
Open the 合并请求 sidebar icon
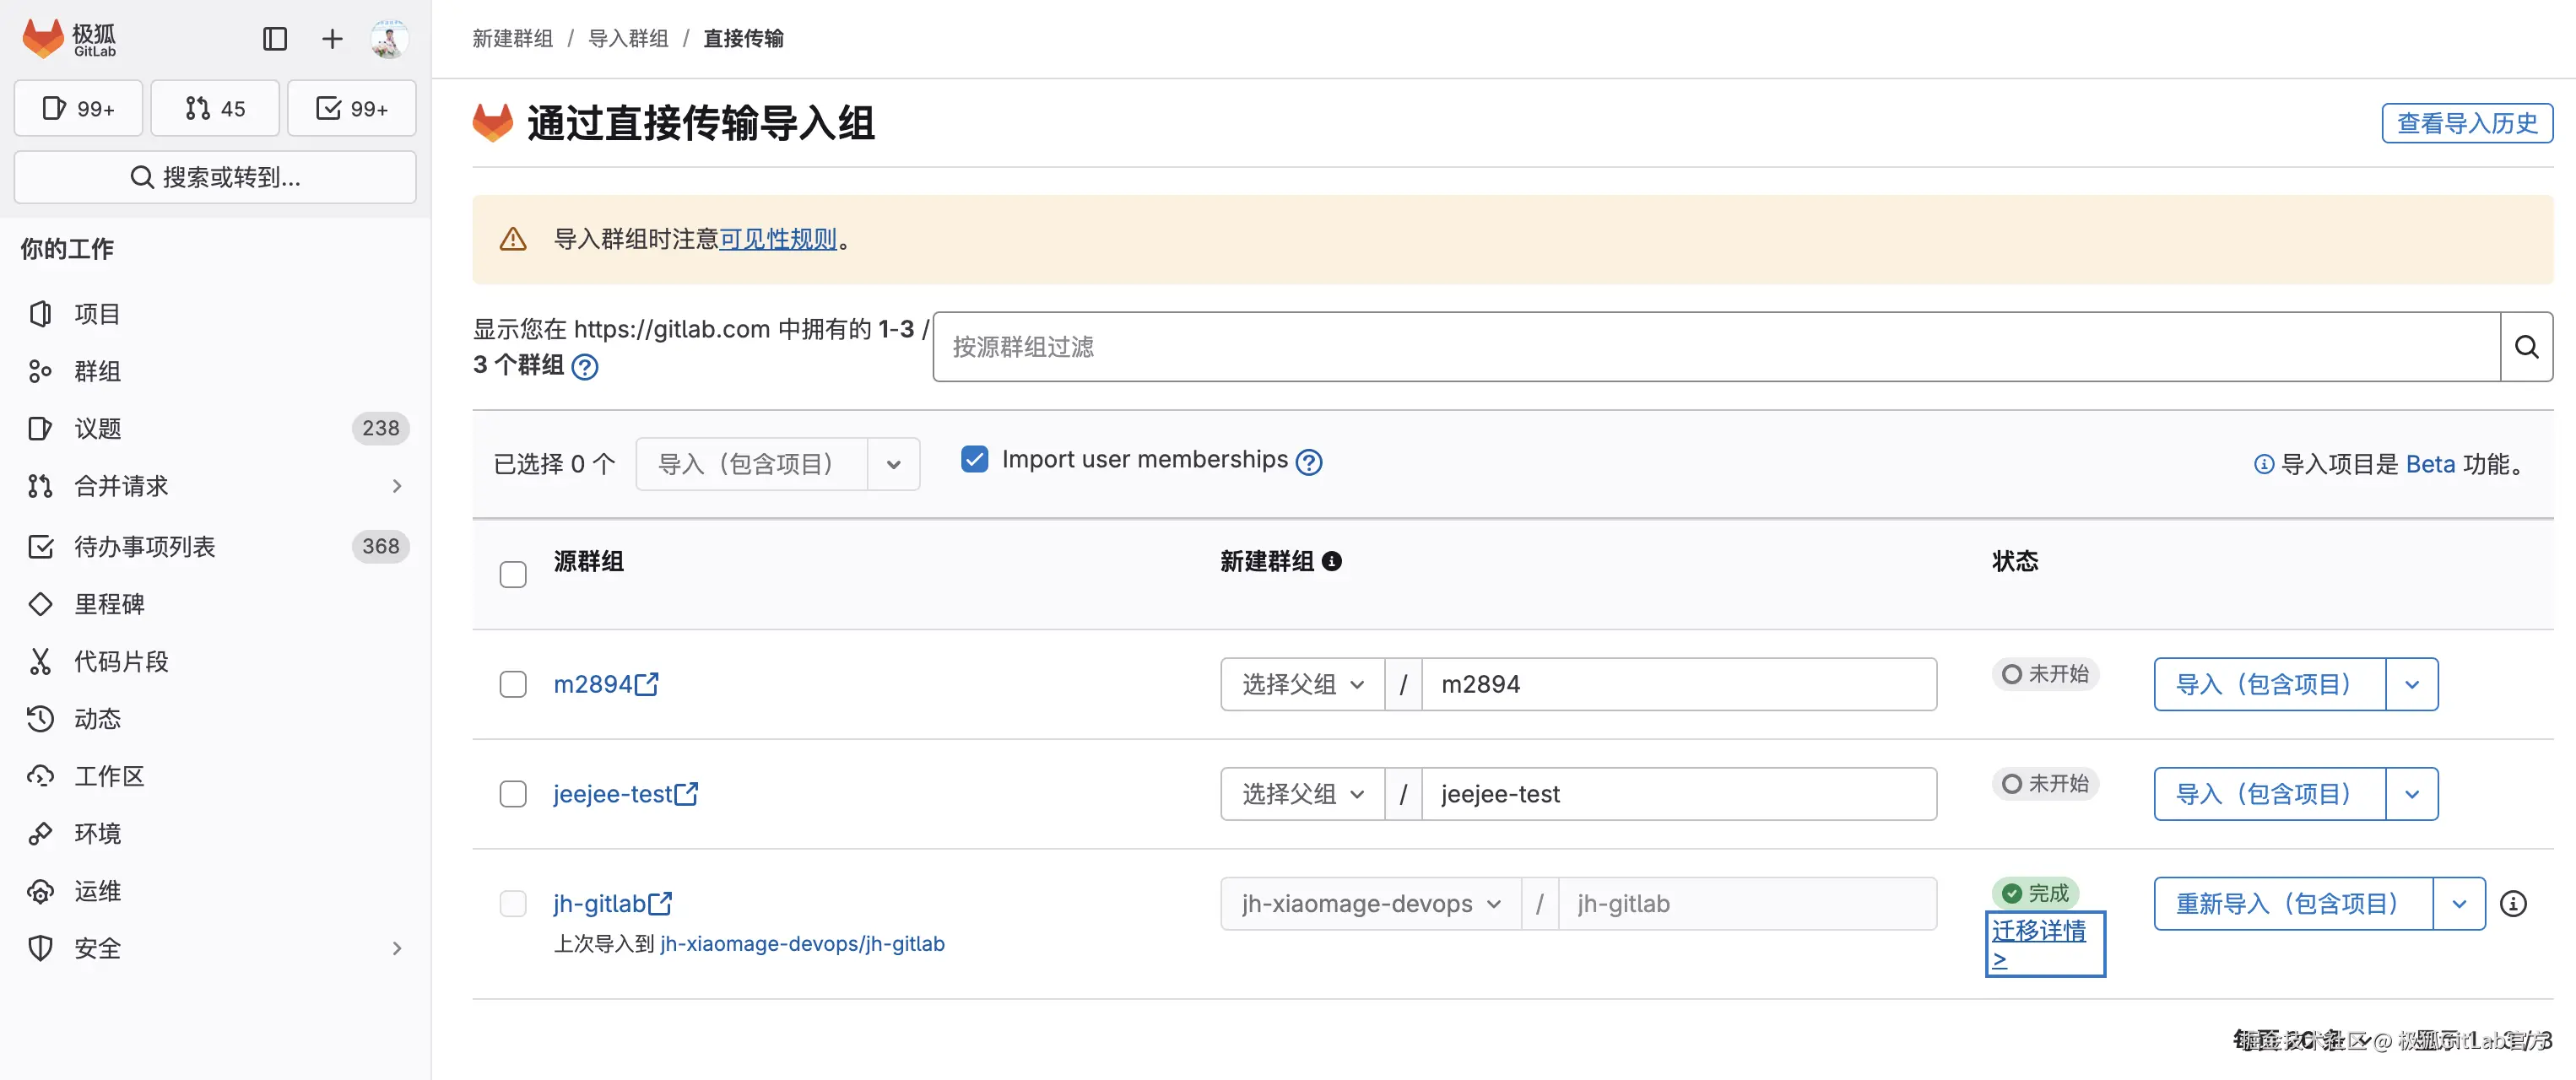point(41,486)
